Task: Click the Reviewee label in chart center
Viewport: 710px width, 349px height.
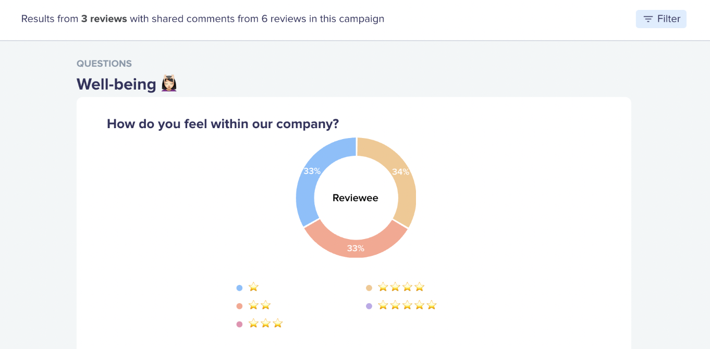Action: (x=356, y=198)
